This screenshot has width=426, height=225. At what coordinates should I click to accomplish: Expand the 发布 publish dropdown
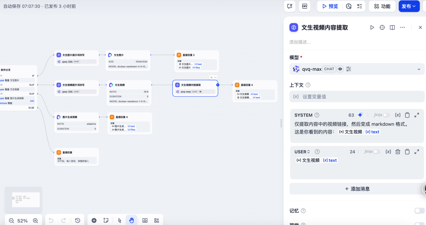409,6
